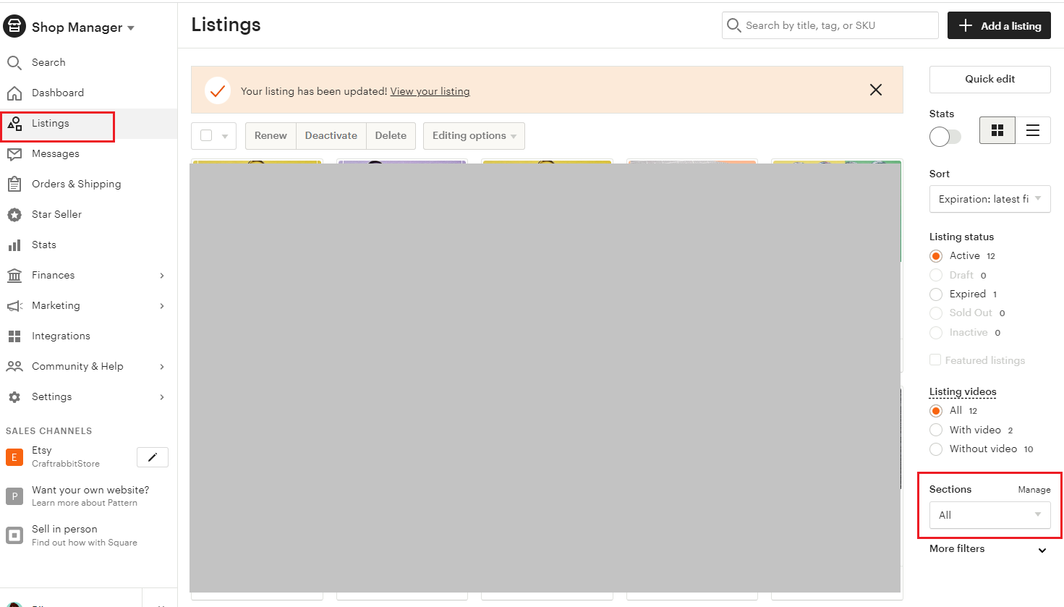Click the Integrations grid icon
Viewport: 1064px width, 607px height.
coord(14,336)
